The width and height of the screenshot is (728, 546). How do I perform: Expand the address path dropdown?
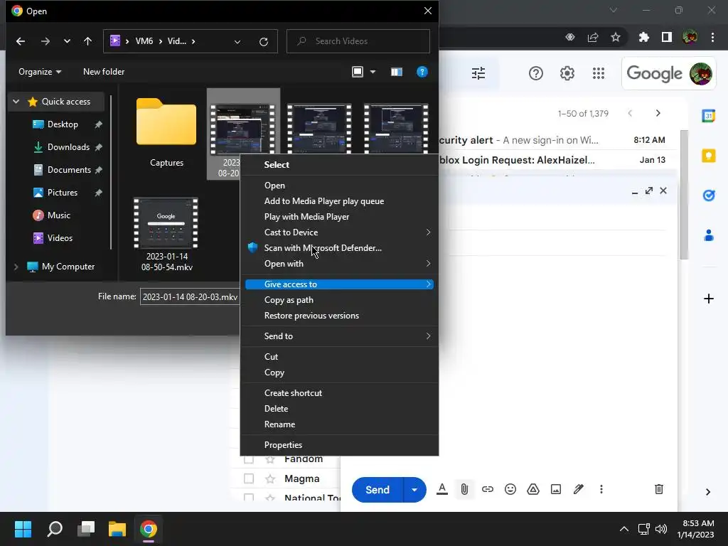pyautogui.click(x=237, y=41)
